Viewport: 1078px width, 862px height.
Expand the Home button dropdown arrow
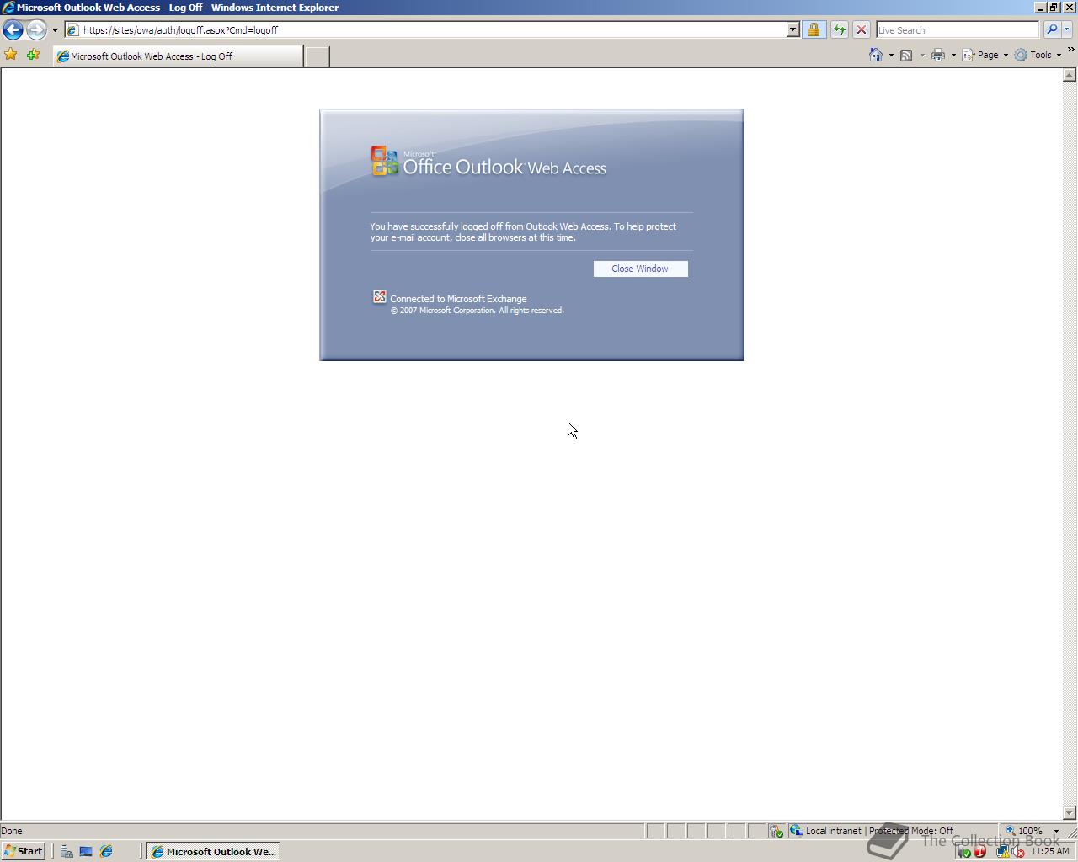click(891, 56)
